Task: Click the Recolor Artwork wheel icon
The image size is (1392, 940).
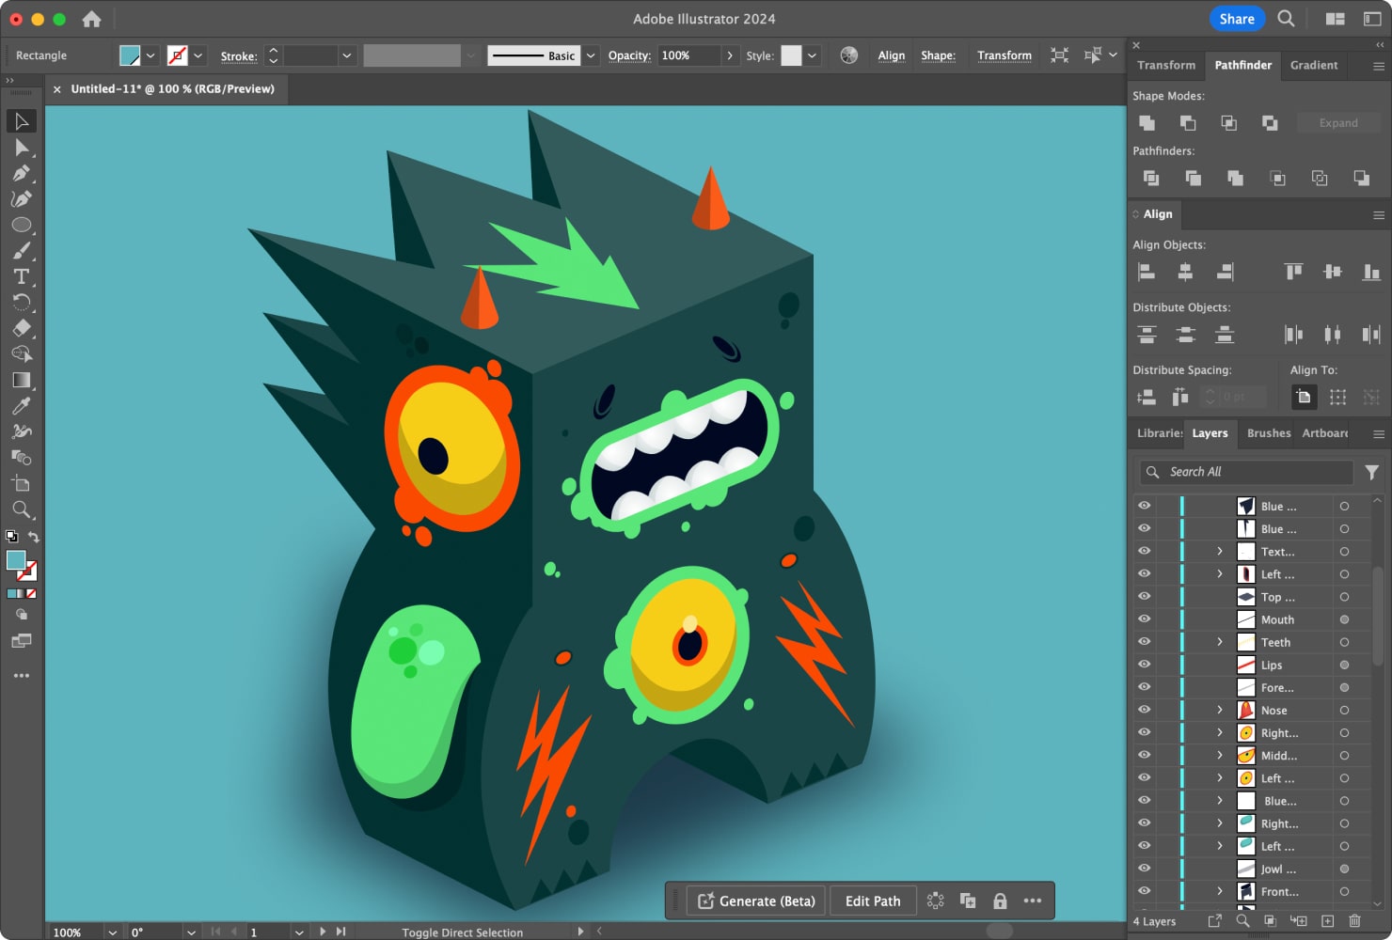Action: (x=849, y=55)
